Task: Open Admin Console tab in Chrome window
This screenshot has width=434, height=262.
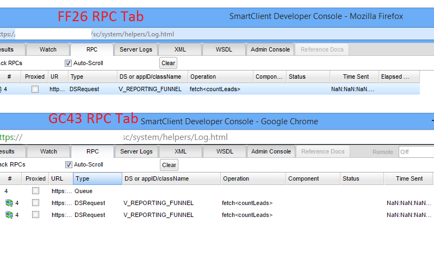Action: click(270, 151)
